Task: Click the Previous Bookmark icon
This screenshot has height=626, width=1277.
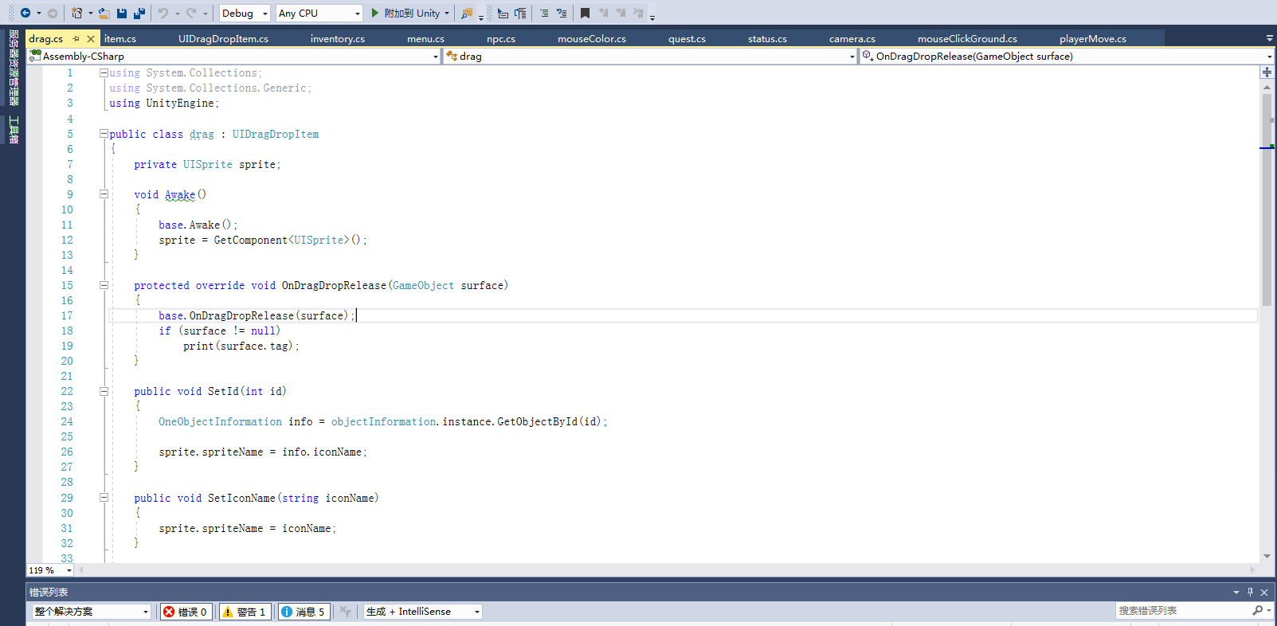Action: coord(603,13)
